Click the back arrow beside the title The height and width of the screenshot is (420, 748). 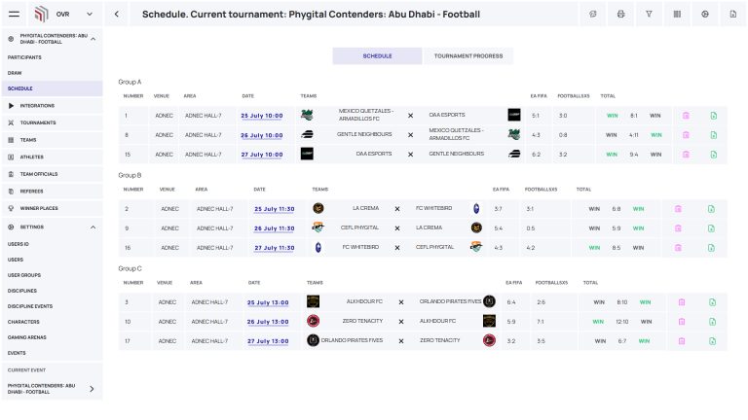(117, 15)
